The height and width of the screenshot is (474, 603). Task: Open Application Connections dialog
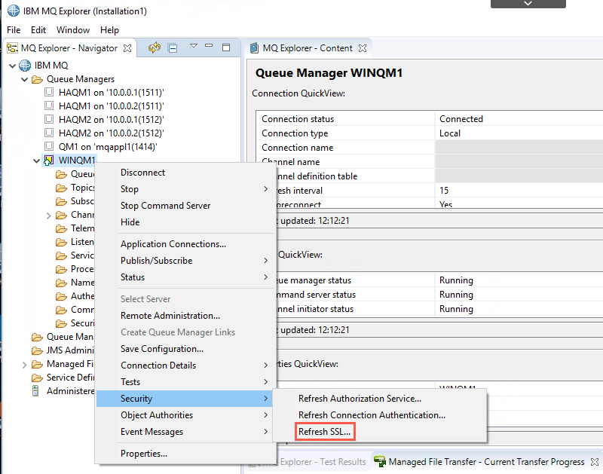(184, 243)
